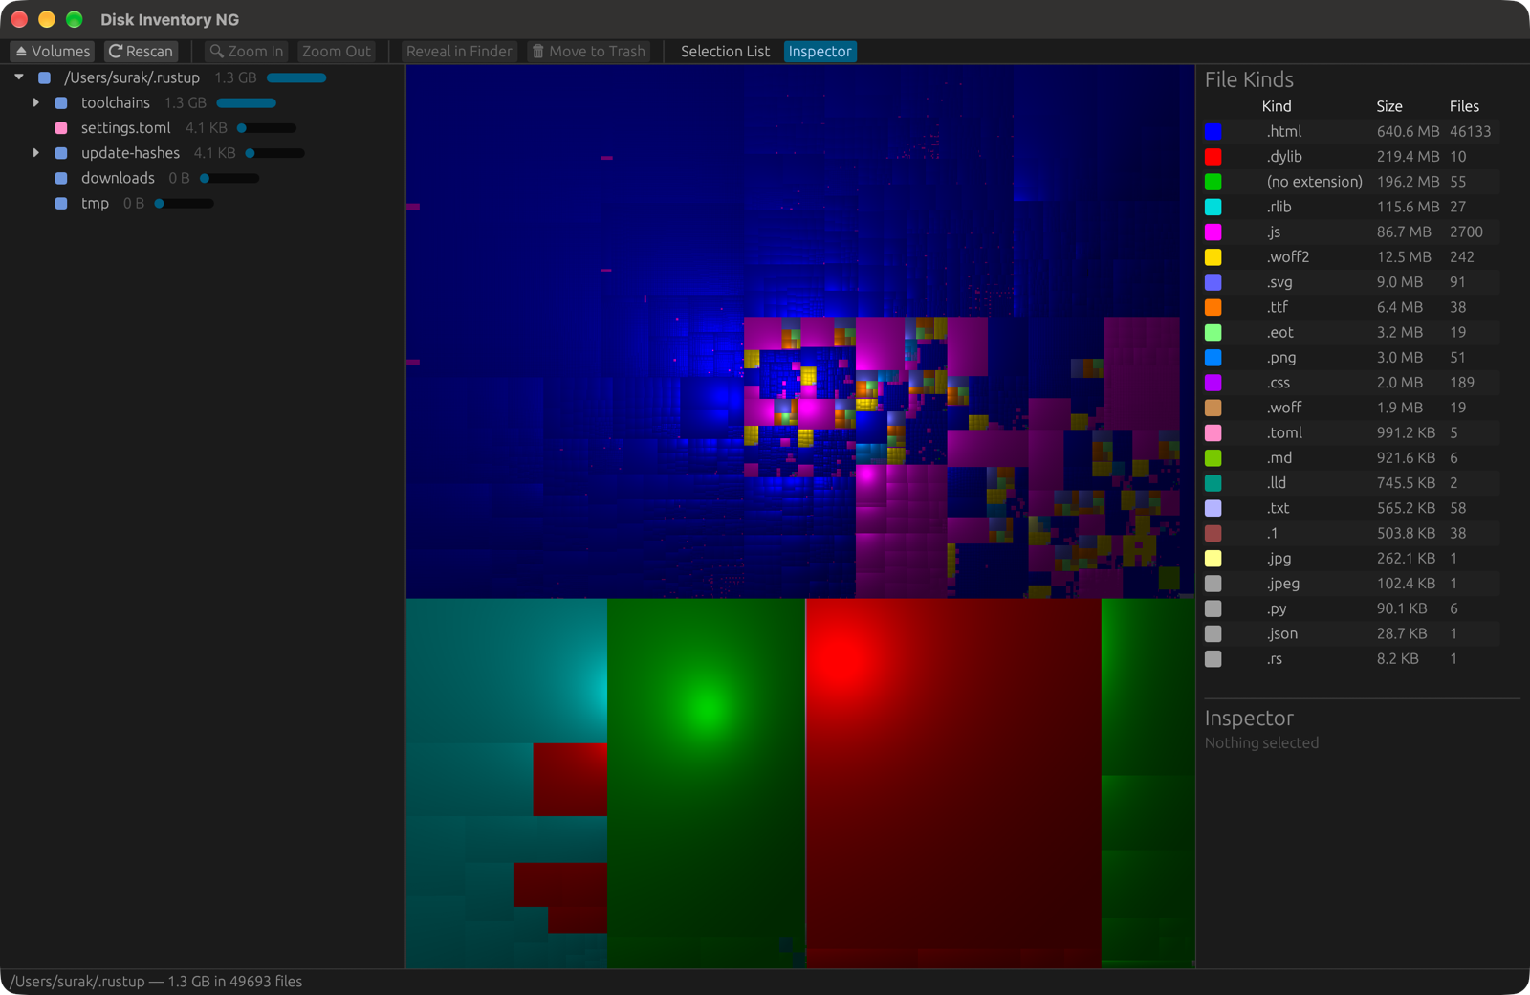Click the Size column header
Screen dimensions: 1530x995
point(1389,106)
